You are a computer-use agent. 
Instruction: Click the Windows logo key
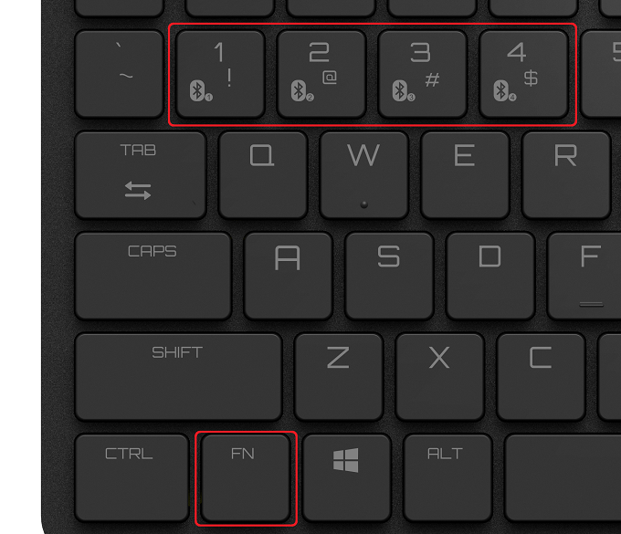coord(346,478)
